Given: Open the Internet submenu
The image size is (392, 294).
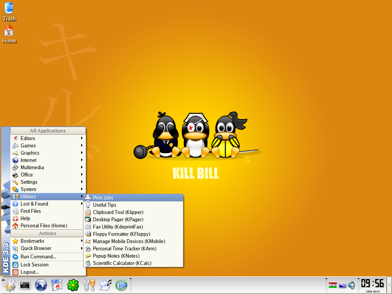Looking at the screenshot, I should pos(48,160).
